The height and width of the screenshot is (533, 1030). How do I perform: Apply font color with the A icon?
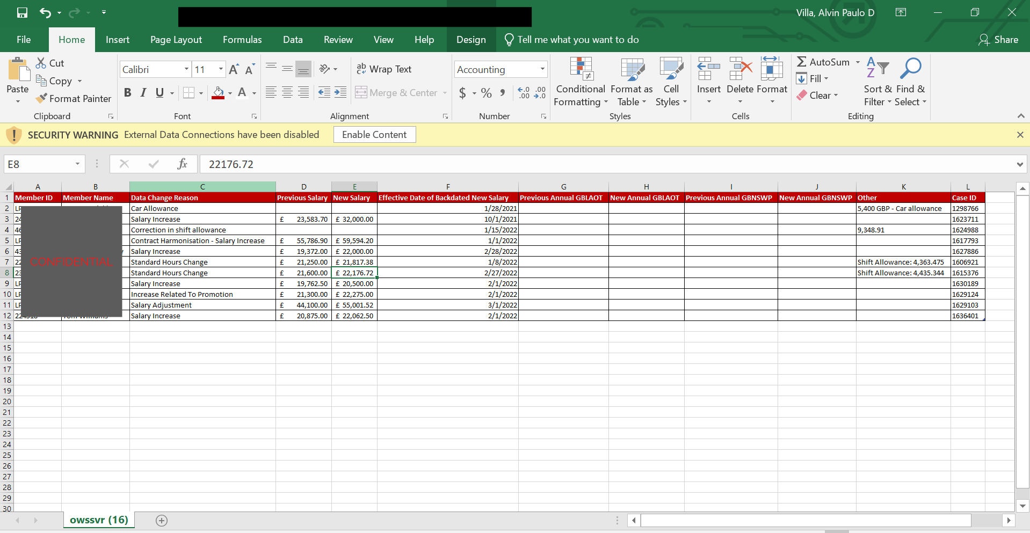[242, 92]
